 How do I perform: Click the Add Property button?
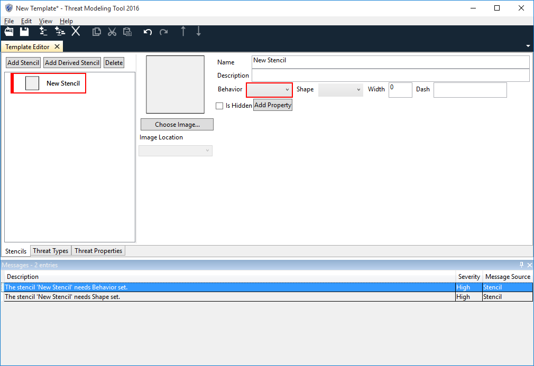(x=273, y=105)
